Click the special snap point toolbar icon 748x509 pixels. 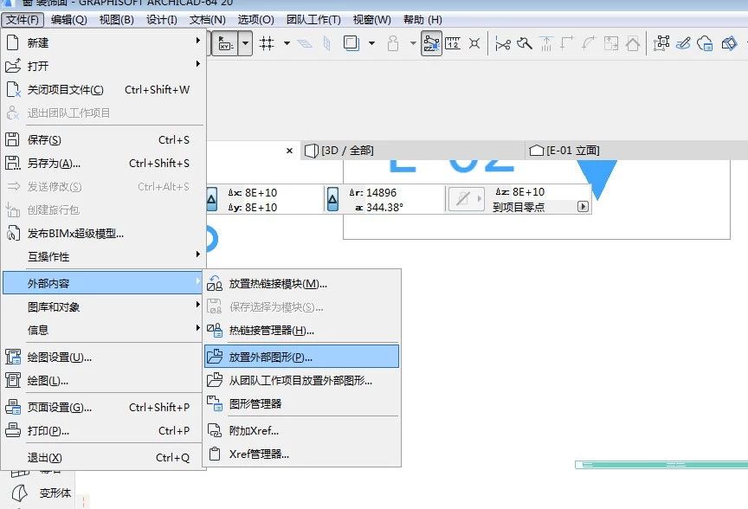point(474,44)
